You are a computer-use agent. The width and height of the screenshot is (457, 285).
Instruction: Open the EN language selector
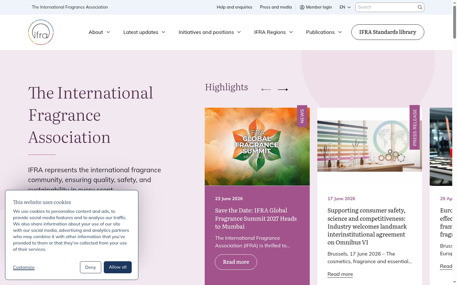pyautogui.click(x=345, y=7)
